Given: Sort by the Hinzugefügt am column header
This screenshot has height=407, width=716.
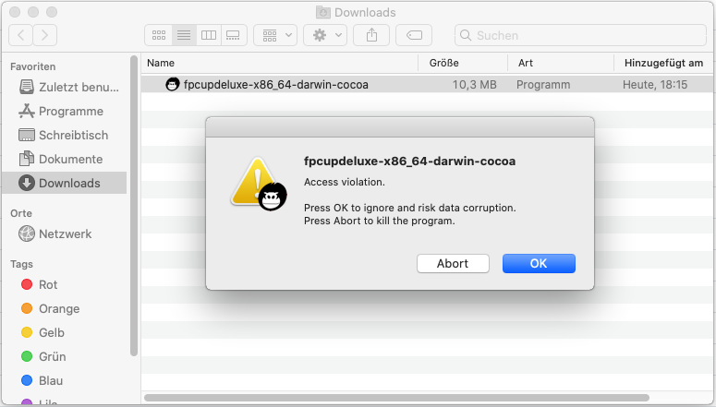Looking at the screenshot, I should coord(663,63).
